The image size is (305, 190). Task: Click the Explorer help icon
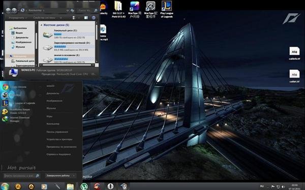coord(94,18)
